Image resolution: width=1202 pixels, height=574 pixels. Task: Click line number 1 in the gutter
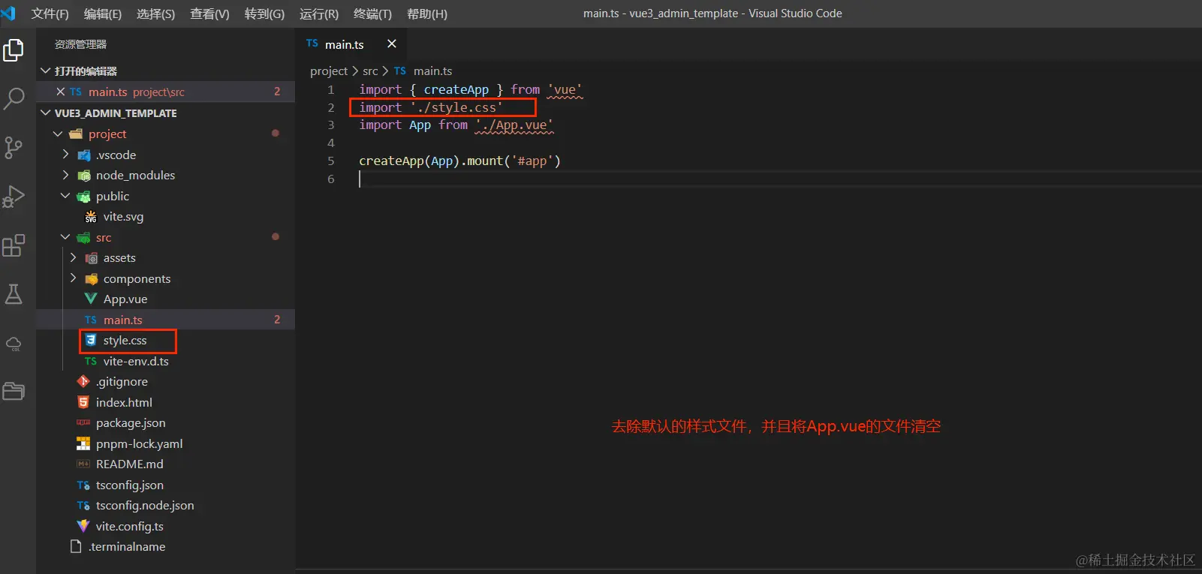[330, 89]
